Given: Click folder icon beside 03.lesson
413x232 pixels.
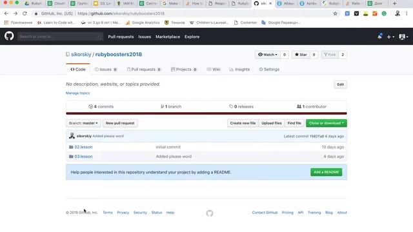Looking at the screenshot, I should [71, 157].
